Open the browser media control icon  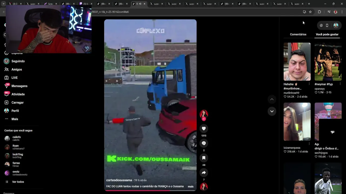pyautogui.click(x=329, y=12)
